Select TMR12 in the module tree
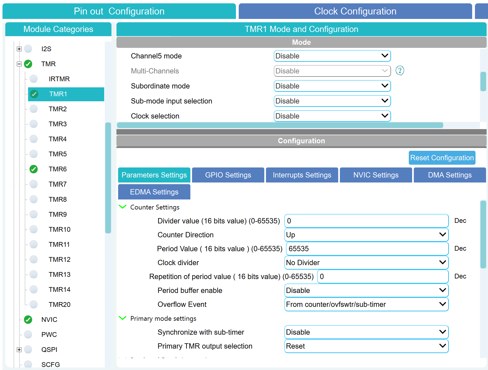 [x=59, y=260]
